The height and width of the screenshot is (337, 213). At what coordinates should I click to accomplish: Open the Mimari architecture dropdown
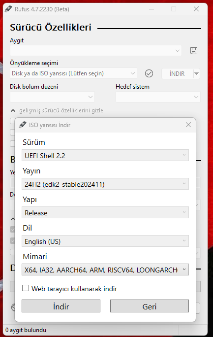(105, 270)
